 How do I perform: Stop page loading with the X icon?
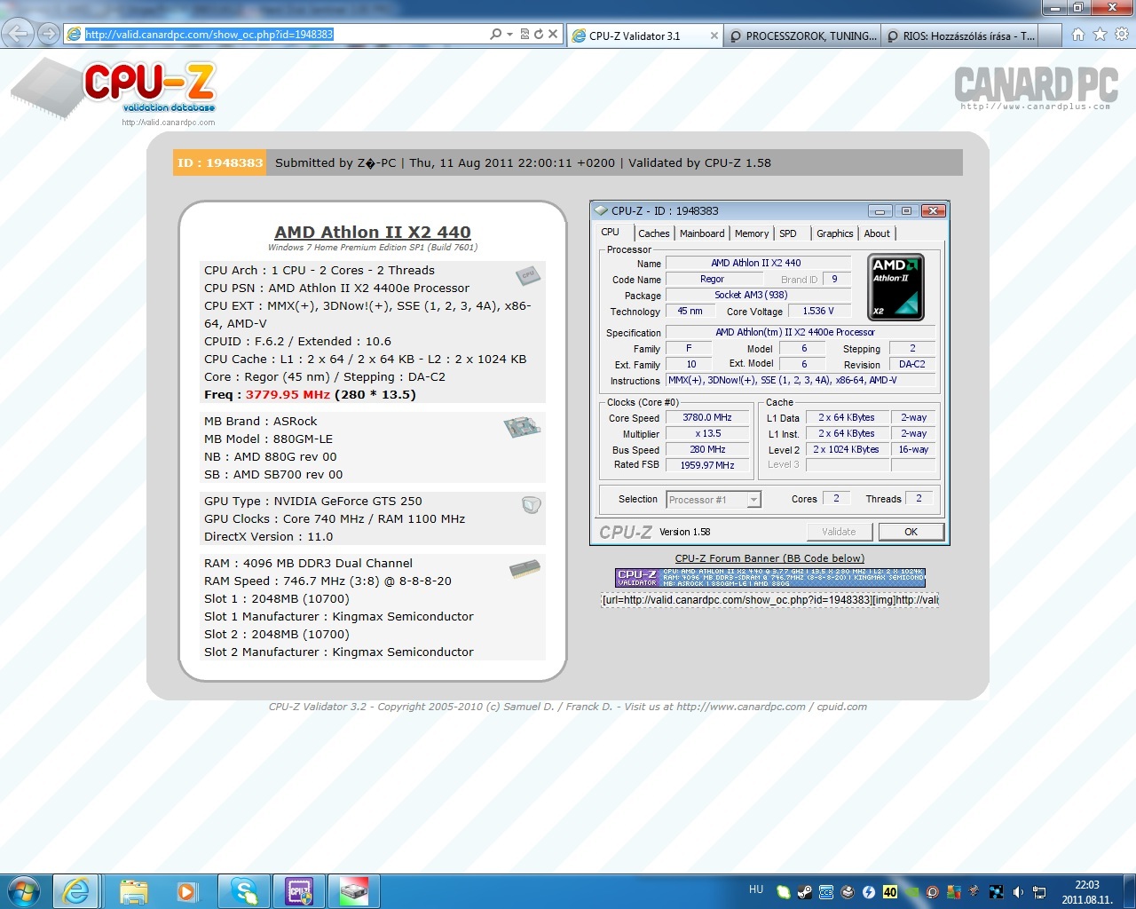coord(553,35)
